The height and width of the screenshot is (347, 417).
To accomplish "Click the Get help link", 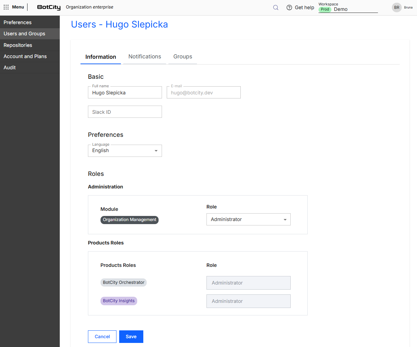I will click(304, 7).
